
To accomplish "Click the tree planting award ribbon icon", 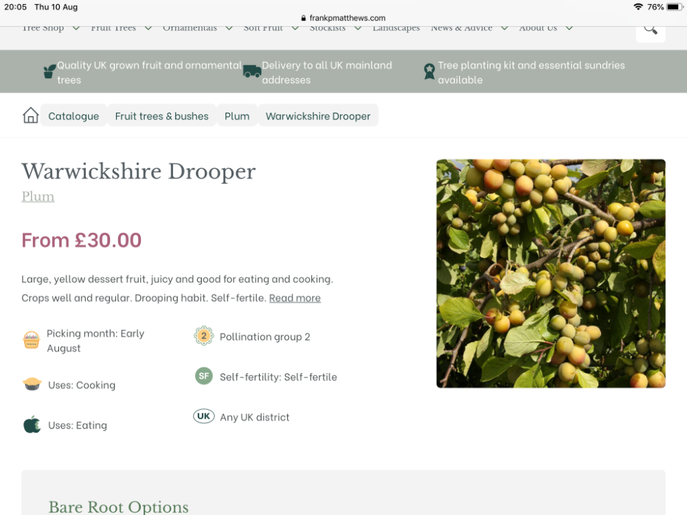I will pyautogui.click(x=429, y=71).
